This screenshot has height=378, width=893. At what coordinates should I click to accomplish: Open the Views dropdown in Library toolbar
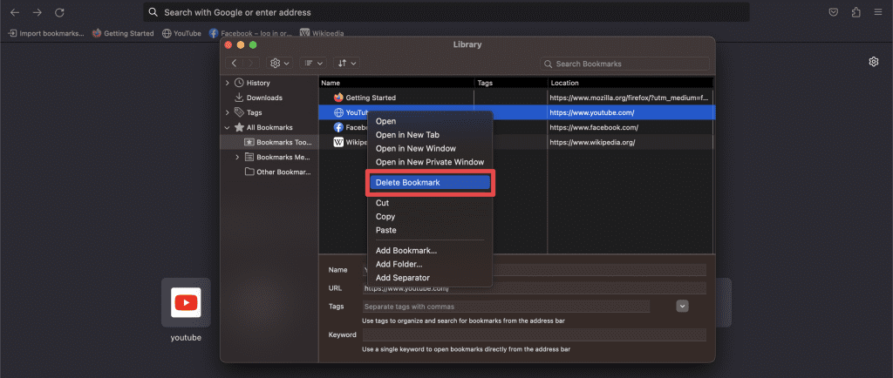[x=312, y=64]
